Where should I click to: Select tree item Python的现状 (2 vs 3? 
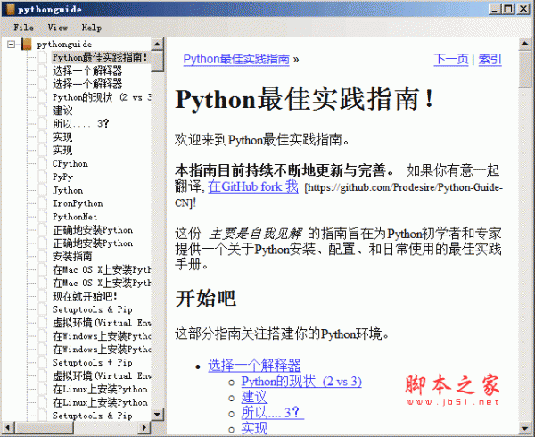point(102,97)
